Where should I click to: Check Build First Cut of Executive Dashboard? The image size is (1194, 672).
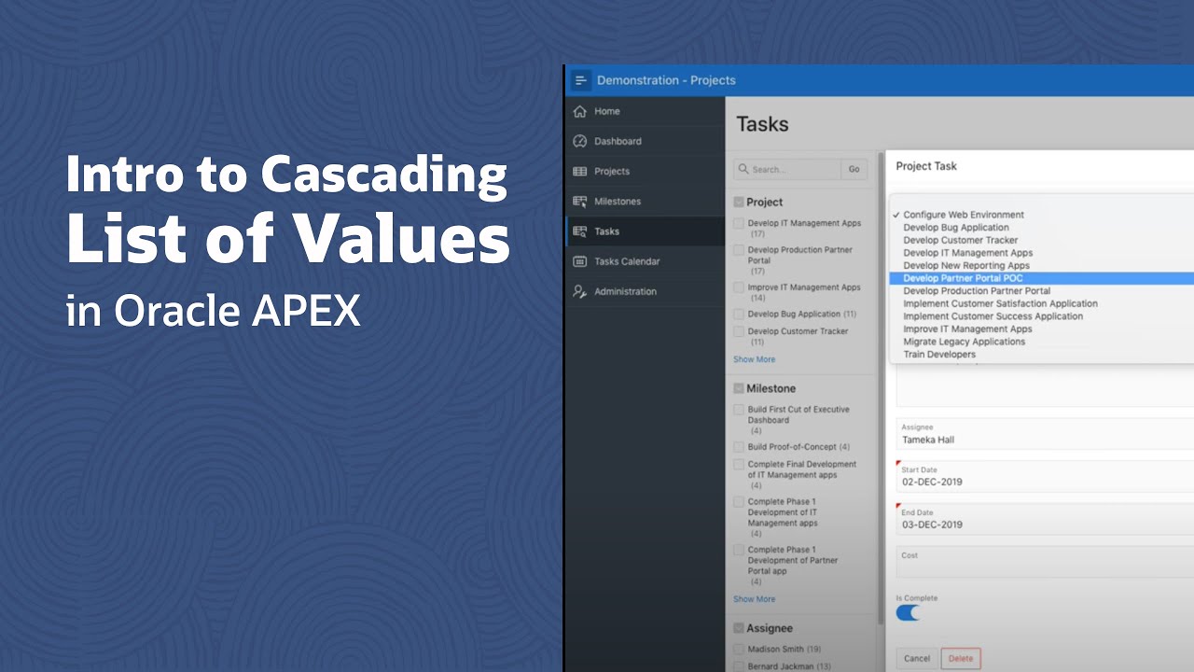point(739,410)
